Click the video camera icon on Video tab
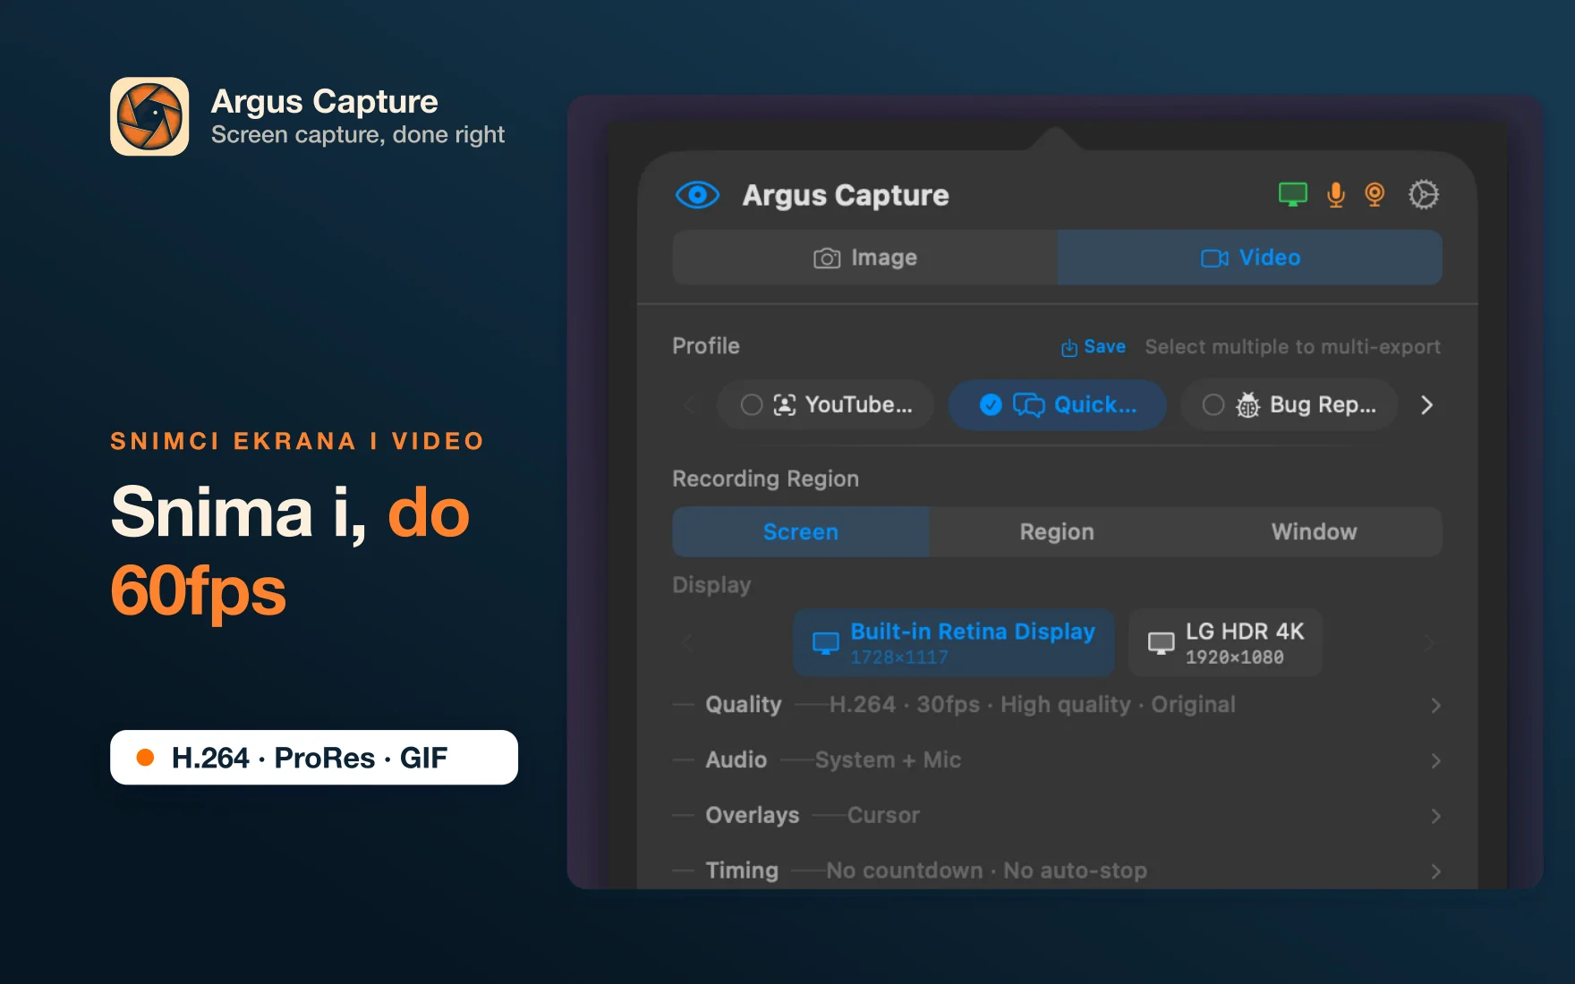The width and height of the screenshot is (1575, 984). click(x=1214, y=259)
